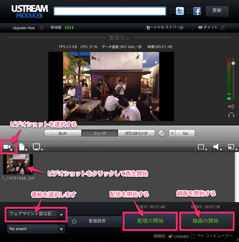Click the speaker output icon below meter
The width and height of the screenshot is (239, 242).
coord(231,106)
